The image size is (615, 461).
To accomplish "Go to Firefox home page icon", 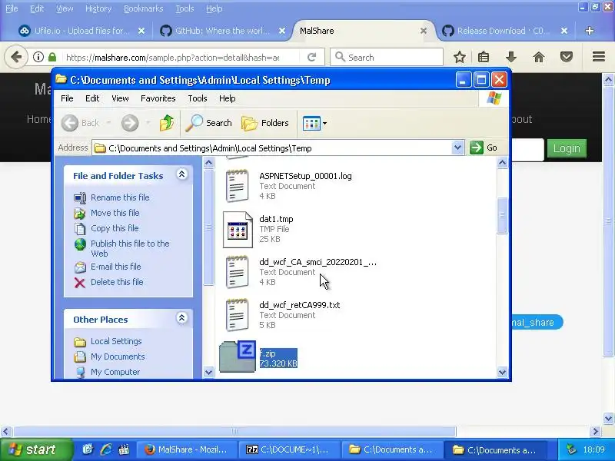I will pos(539,57).
